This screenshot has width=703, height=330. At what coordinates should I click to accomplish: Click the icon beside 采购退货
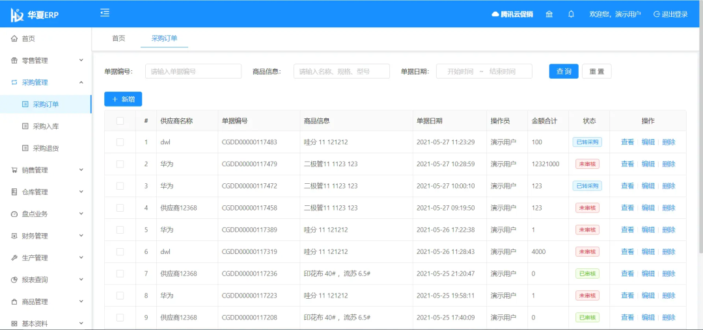(x=25, y=148)
